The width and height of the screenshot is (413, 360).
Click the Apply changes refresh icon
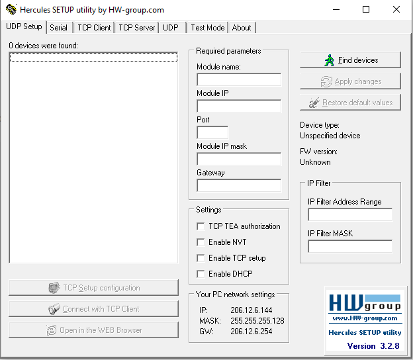click(326, 81)
